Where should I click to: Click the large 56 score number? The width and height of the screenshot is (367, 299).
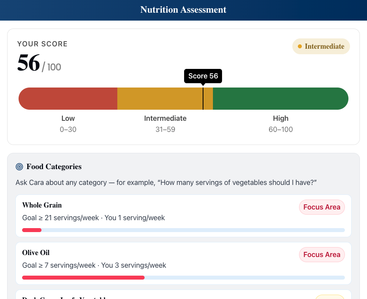(28, 63)
